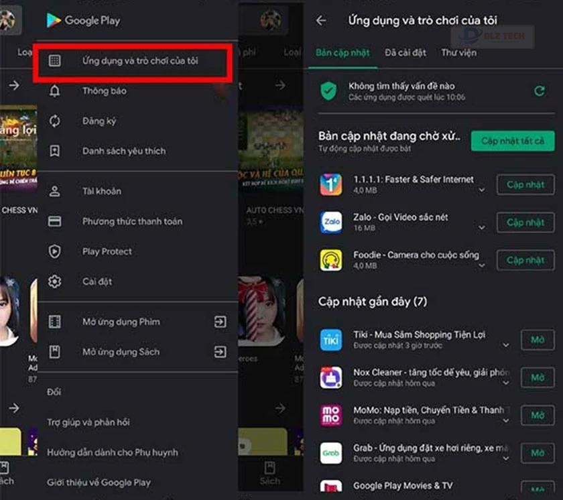Tap the Mở button for Nox Cleaner

coord(538,377)
